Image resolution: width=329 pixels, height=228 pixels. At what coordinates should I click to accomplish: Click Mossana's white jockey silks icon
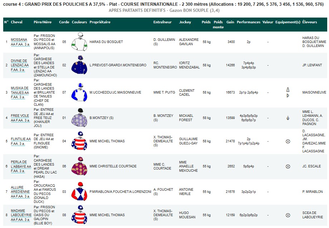coord(79,42)
